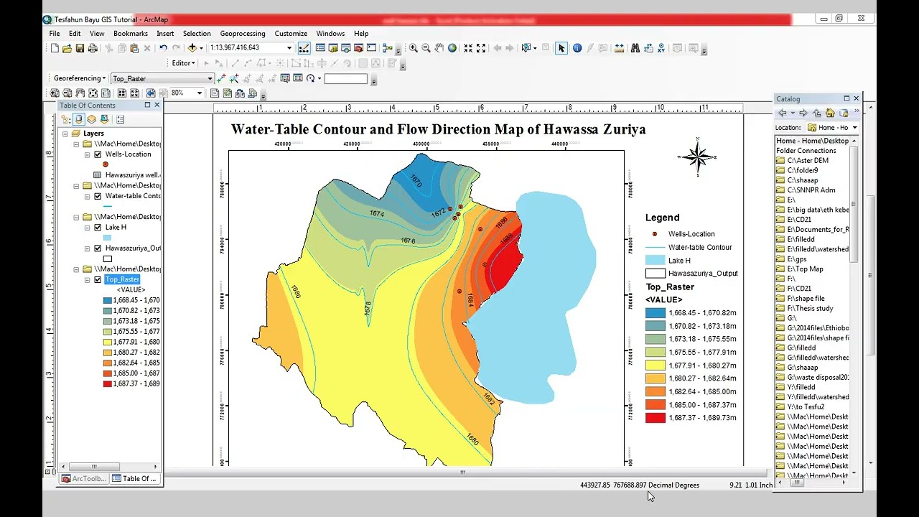The width and height of the screenshot is (919, 517).
Task: Select the Identify tool
Action: 577,48
